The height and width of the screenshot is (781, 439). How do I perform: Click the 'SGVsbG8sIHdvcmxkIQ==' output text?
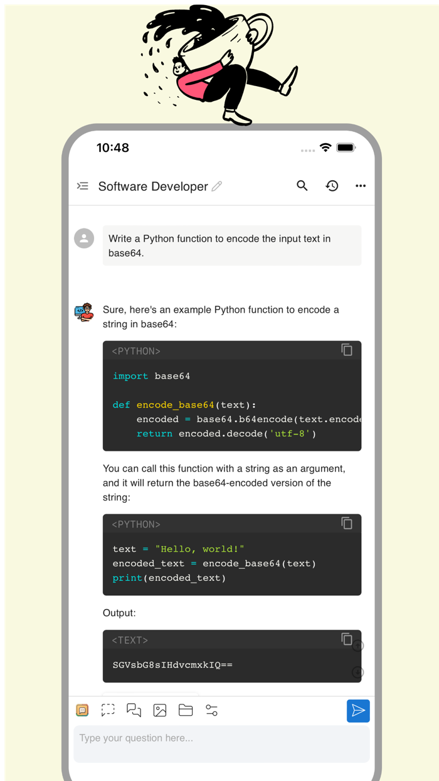[172, 665]
